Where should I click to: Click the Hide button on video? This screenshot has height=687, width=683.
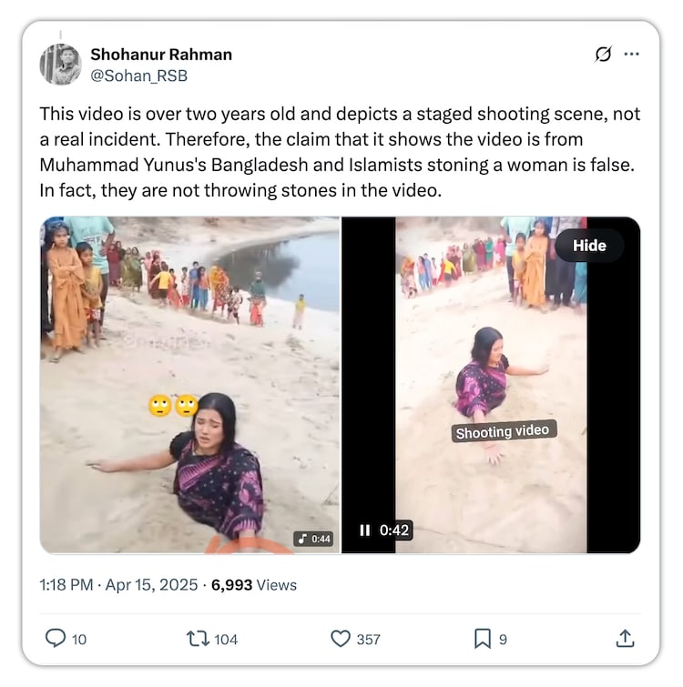(x=589, y=246)
